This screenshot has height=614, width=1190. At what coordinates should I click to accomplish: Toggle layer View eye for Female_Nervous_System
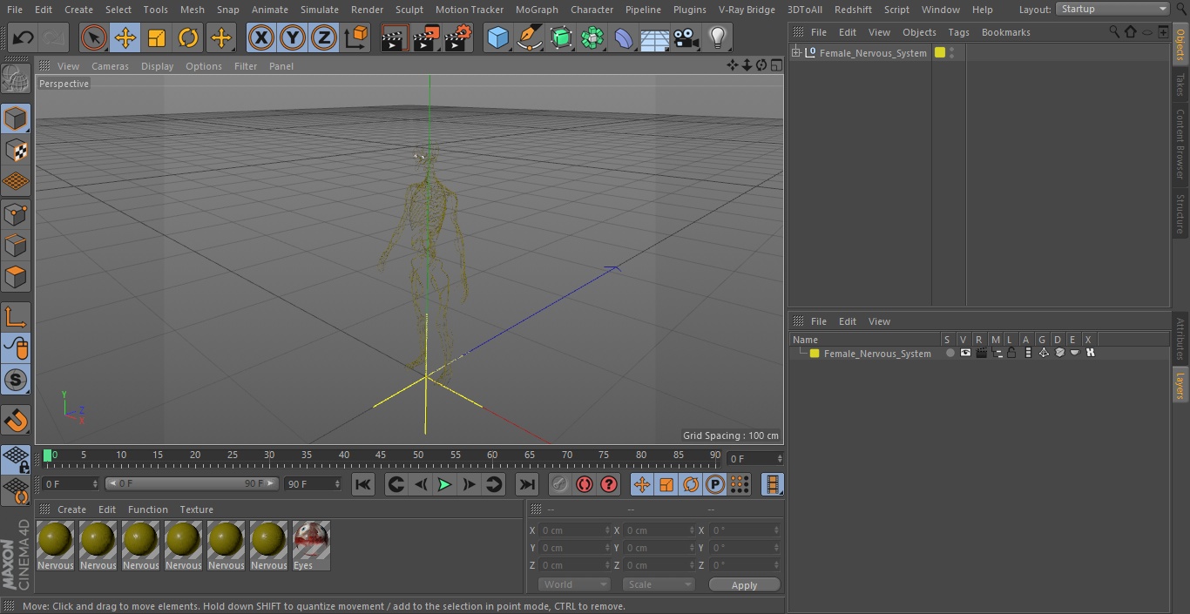(965, 353)
